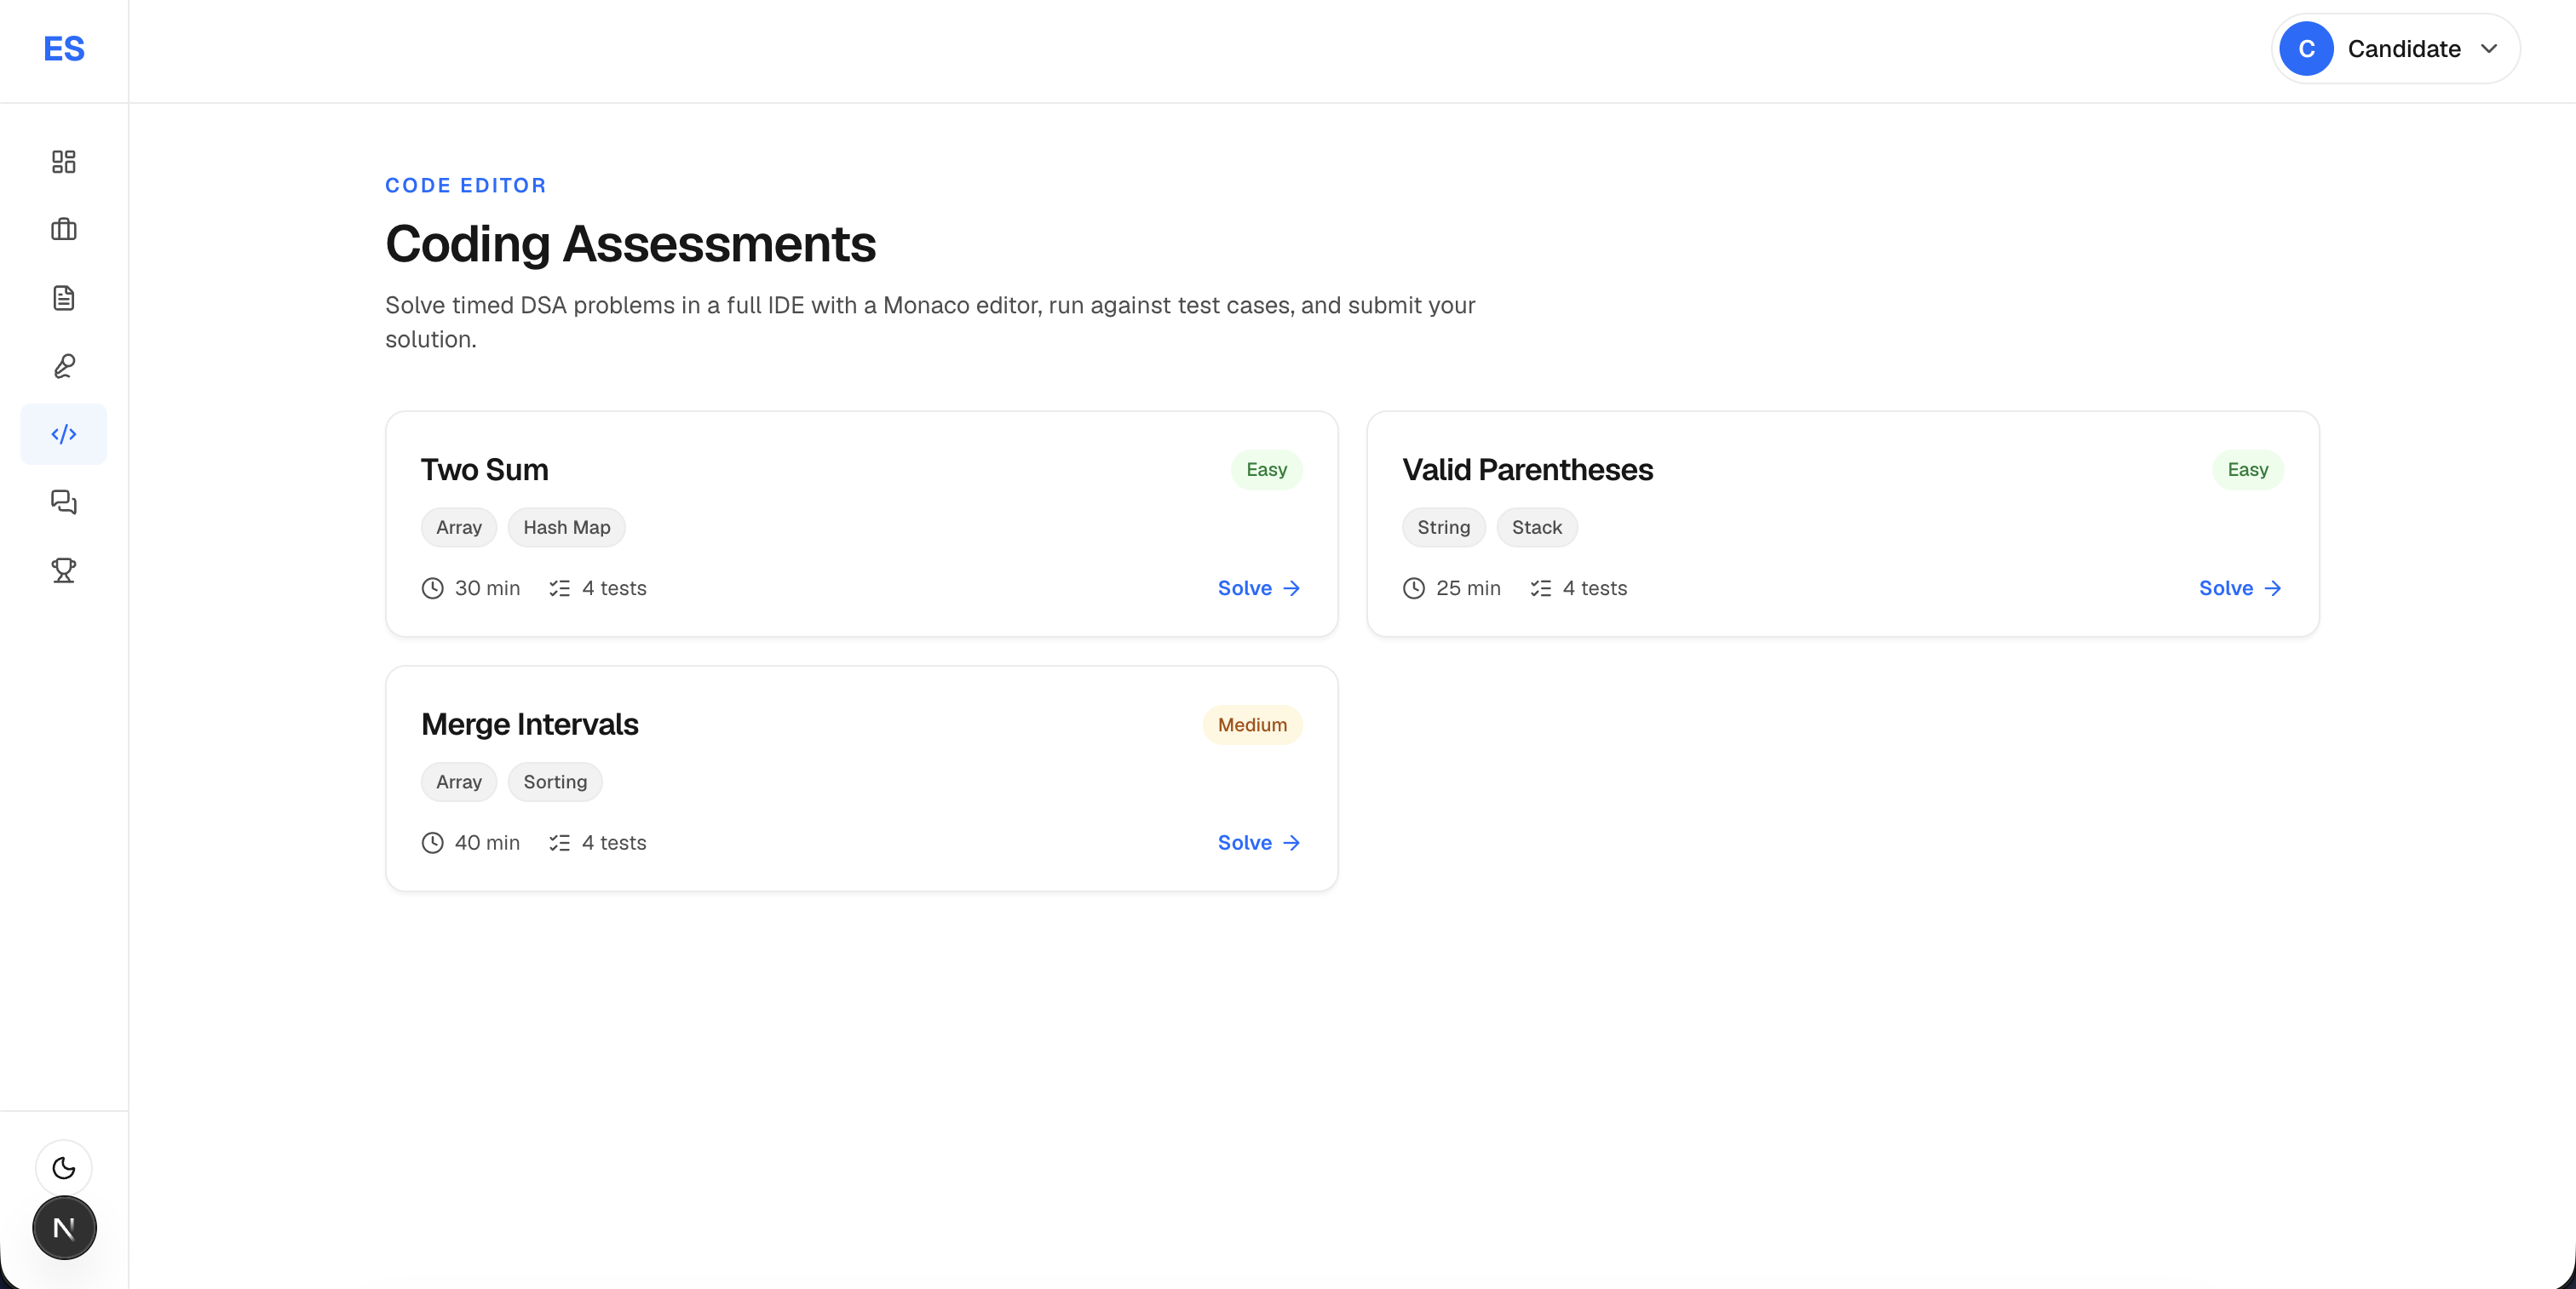2576x1289 pixels.
Task: Click the 40 min duration text
Action: [487, 842]
